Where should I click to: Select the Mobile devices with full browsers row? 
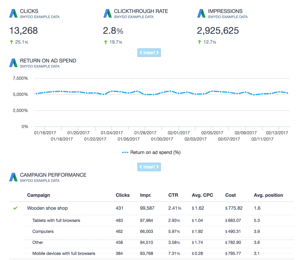[64, 253]
